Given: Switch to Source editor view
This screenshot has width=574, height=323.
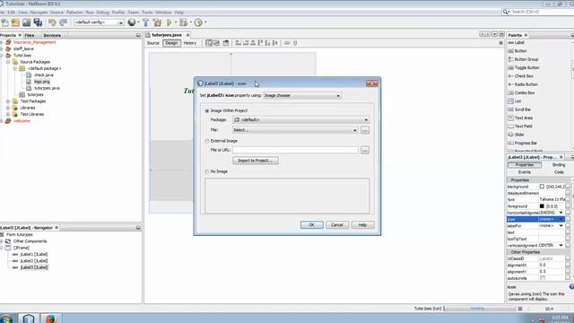Looking at the screenshot, I should 153,43.
